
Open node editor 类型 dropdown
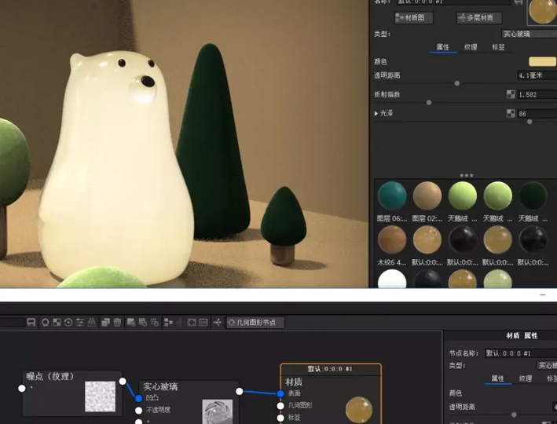pos(546,365)
